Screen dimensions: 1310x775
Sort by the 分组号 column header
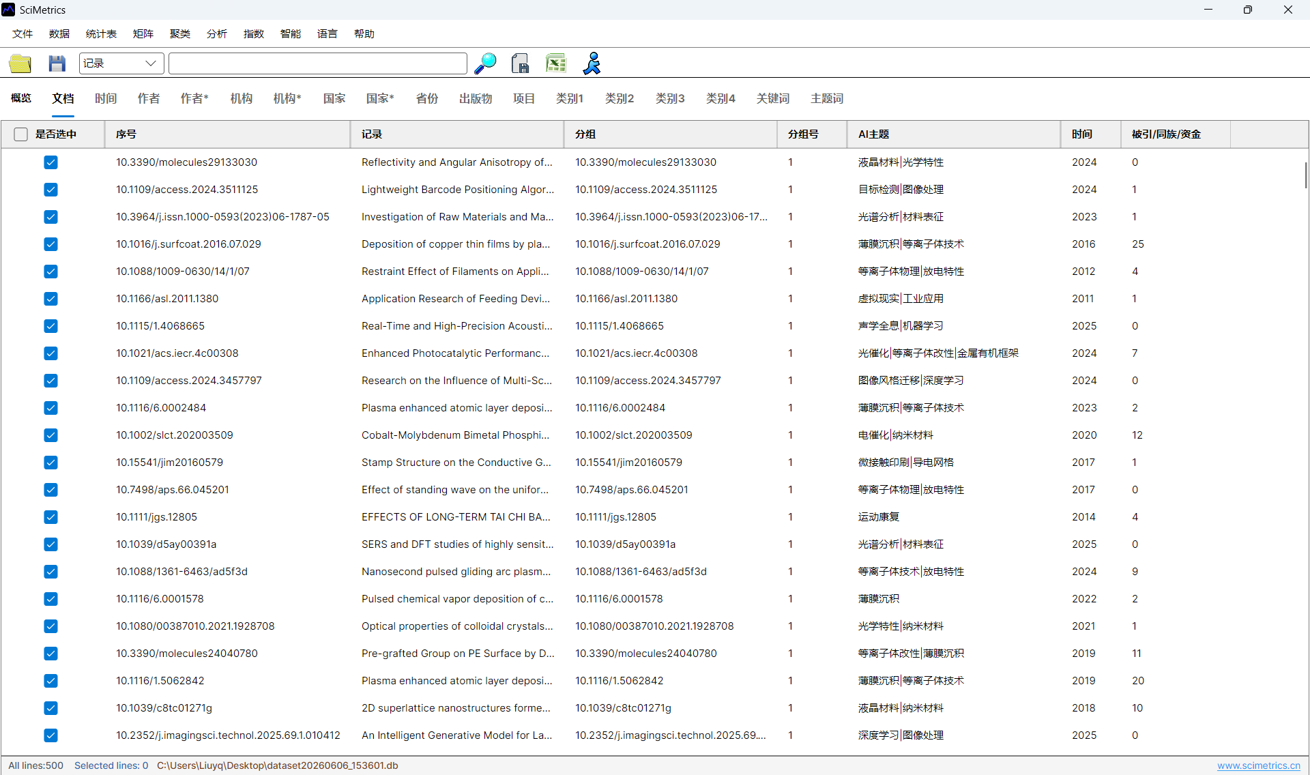coord(812,134)
